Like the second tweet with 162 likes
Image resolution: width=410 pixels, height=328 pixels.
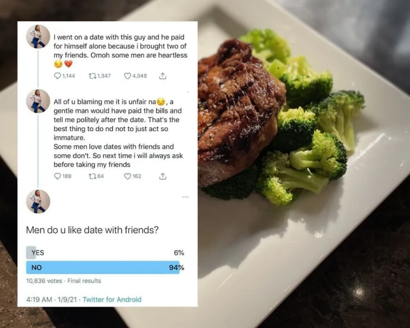[x=128, y=176]
